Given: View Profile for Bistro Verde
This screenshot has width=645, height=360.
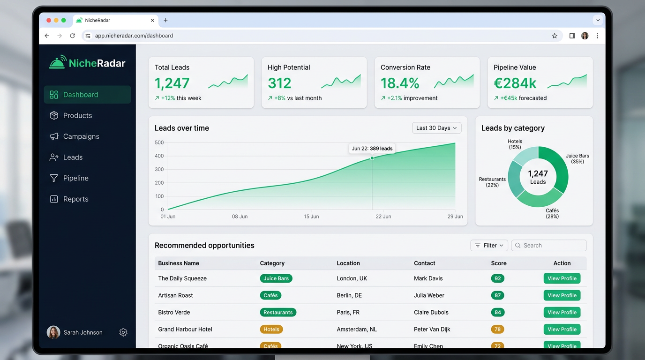Looking at the screenshot, I should coord(562,312).
